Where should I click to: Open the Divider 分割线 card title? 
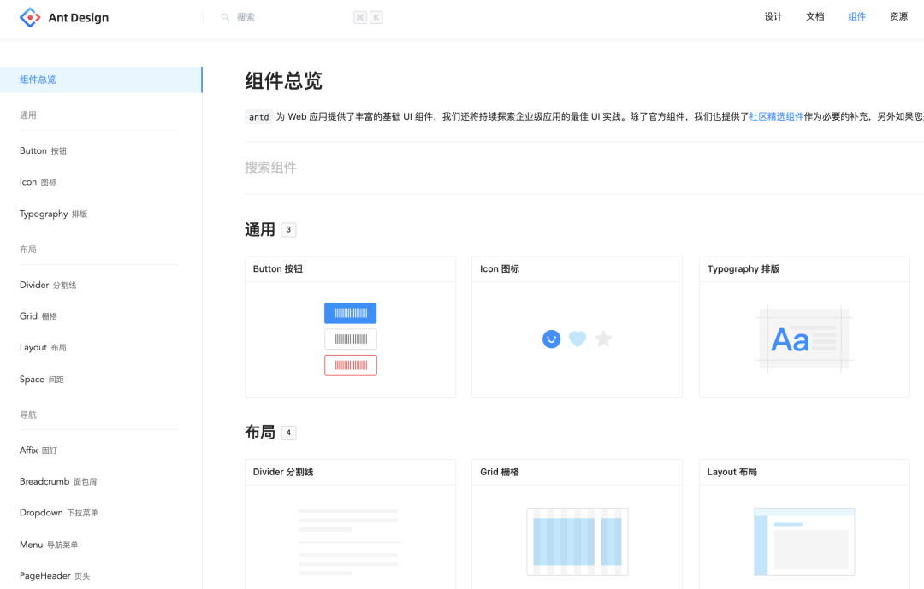pyautogui.click(x=283, y=472)
